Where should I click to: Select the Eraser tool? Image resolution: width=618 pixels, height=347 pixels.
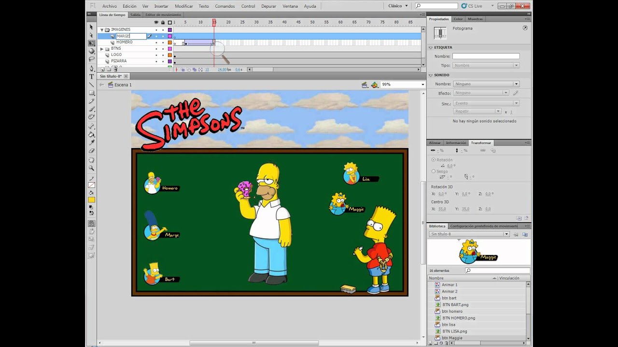click(x=91, y=151)
